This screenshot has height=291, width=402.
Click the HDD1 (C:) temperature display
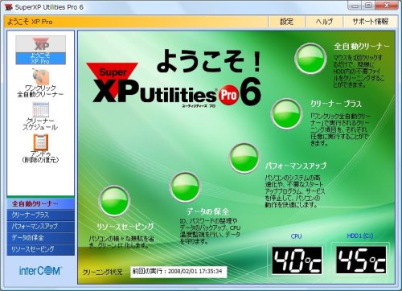[x=361, y=260]
